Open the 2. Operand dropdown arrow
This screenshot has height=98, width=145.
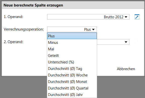(126, 42)
